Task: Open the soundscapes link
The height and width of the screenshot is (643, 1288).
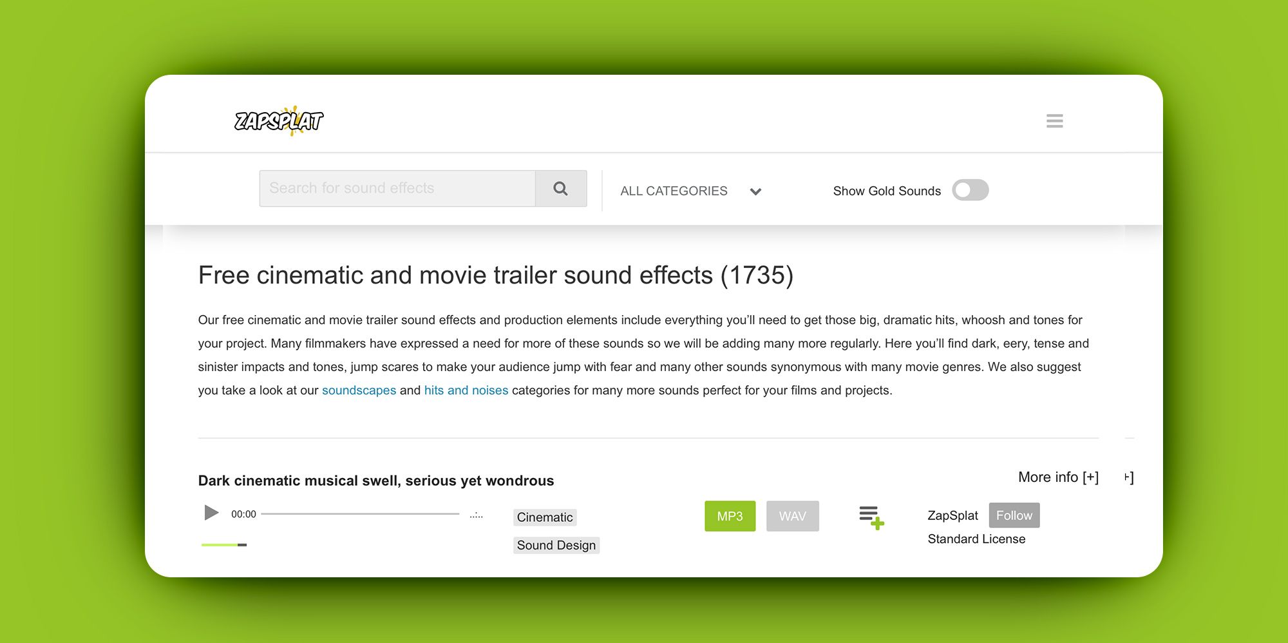Action: pos(359,390)
